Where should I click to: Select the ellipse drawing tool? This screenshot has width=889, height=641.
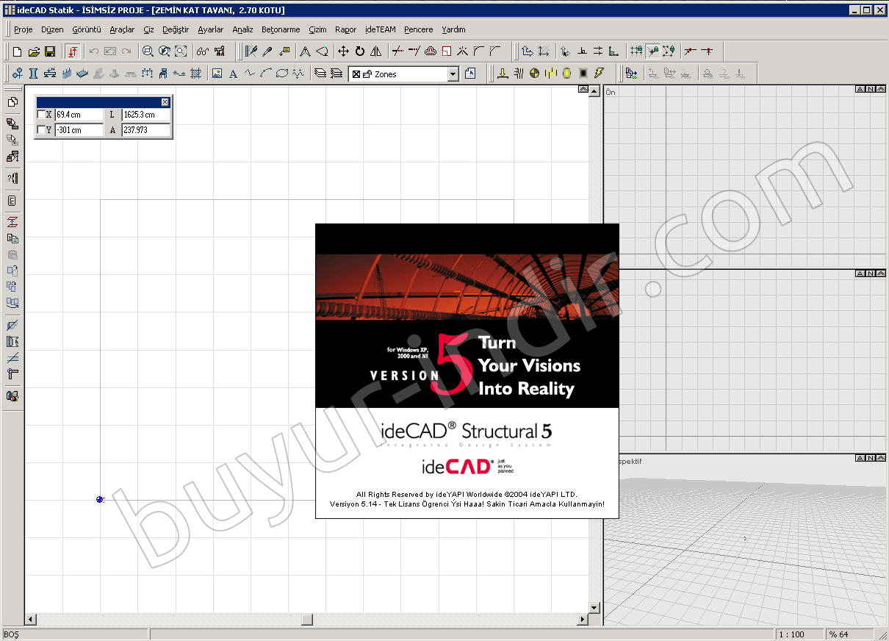click(x=281, y=74)
